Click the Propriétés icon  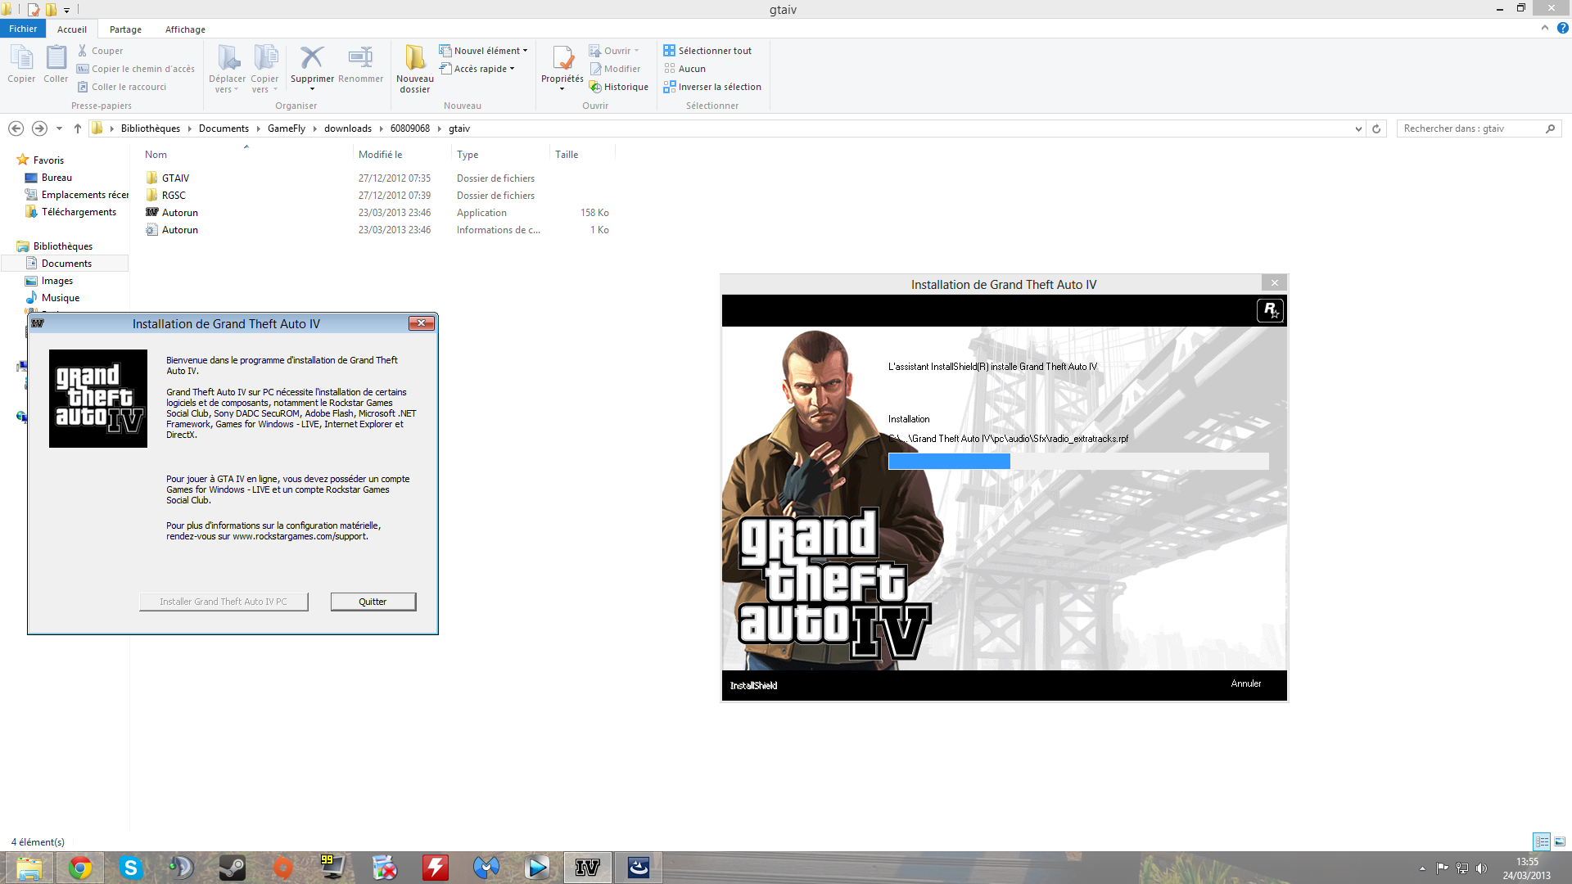pyautogui.click(x=562, y=59)
